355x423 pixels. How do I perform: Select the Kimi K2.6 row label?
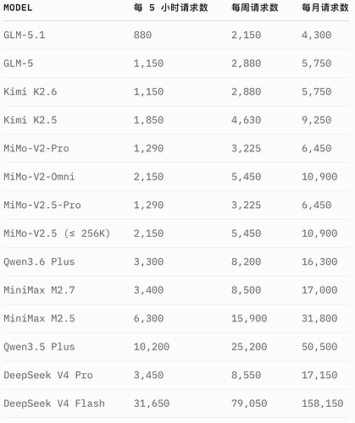(x=31, y=91)
